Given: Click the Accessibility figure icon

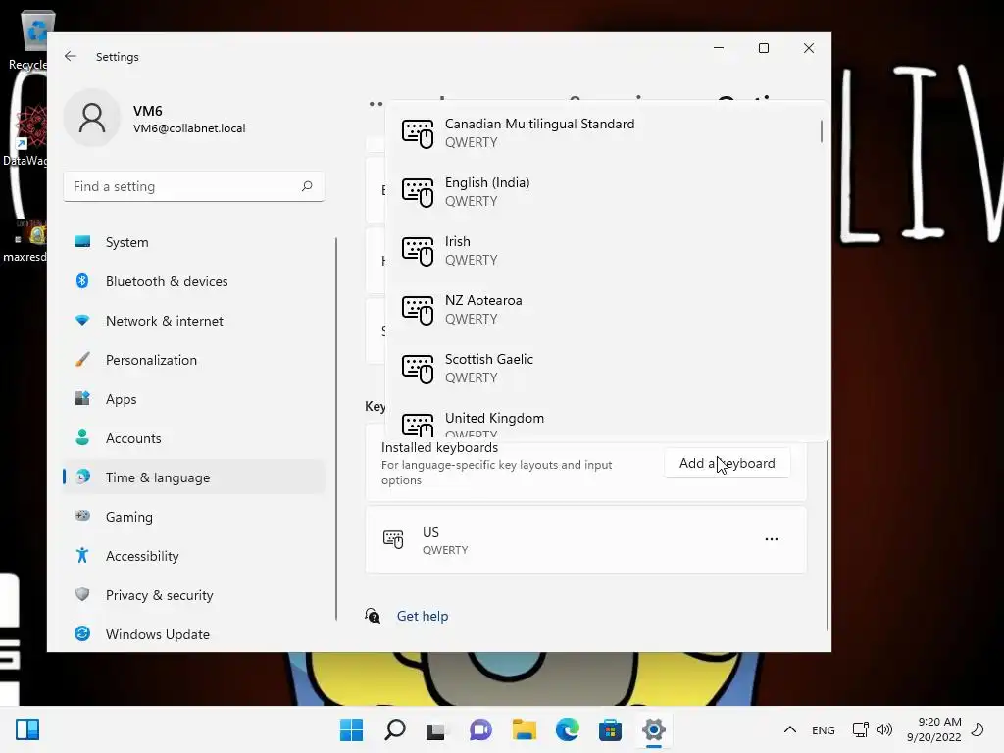Looking at the screenshot, I should [x=82, y=555].
